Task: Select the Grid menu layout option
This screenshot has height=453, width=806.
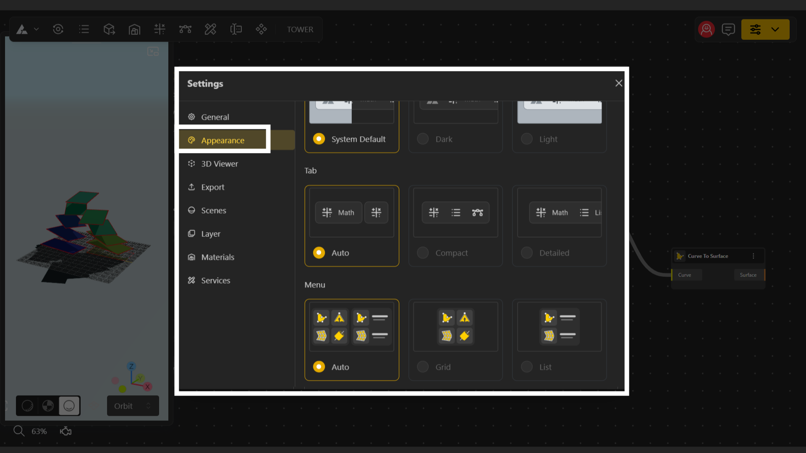Action: tap(423, 367)
